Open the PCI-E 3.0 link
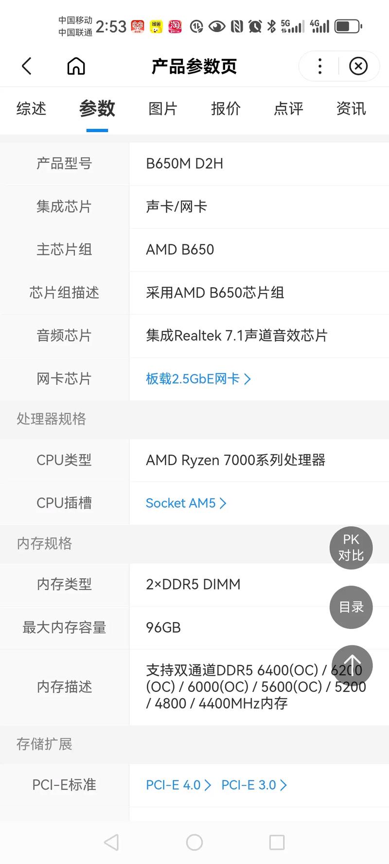Viewport: 389px width, 864px height. (249, 785)
